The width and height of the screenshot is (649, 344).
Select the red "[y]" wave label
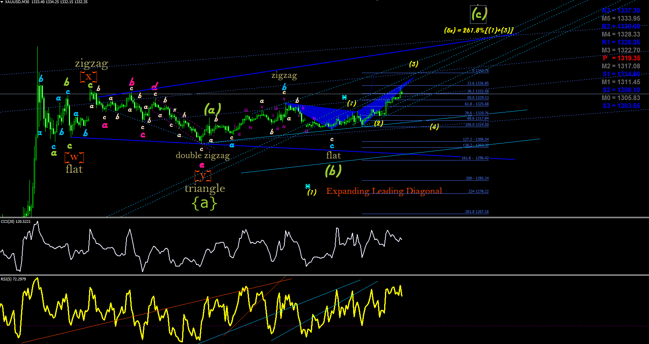click(203, 175)
